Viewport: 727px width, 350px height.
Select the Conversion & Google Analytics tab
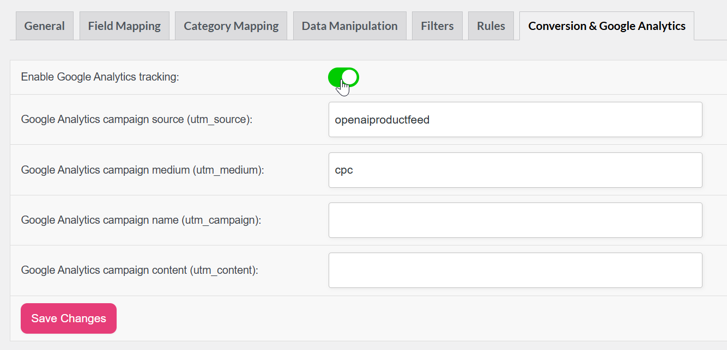(x=607, y=26)
